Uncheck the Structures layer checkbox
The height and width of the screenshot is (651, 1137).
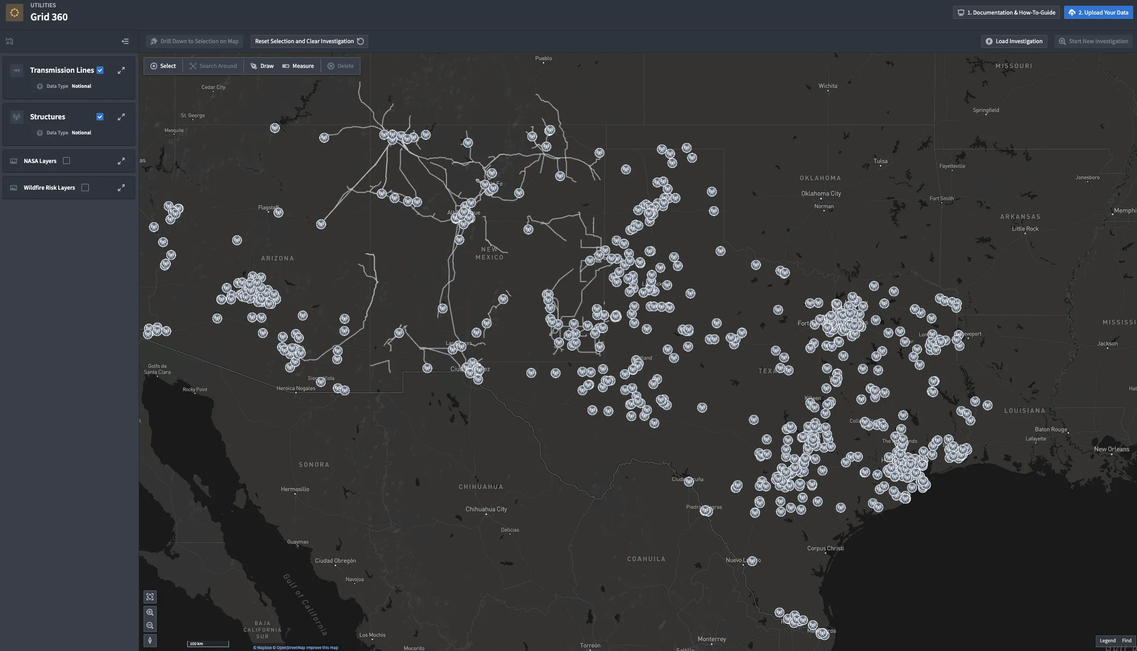[x=100, y=117]
